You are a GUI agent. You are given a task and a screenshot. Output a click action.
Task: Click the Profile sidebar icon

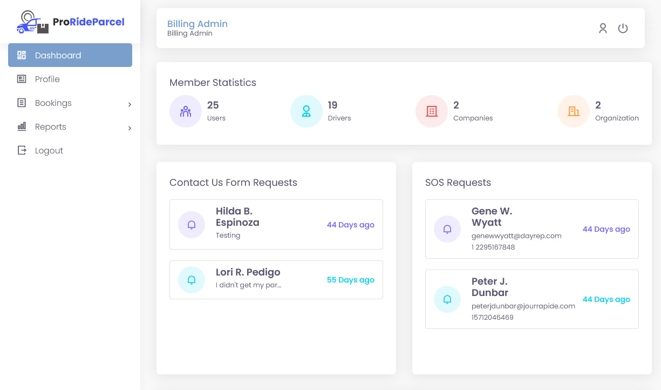click(22, 79)
